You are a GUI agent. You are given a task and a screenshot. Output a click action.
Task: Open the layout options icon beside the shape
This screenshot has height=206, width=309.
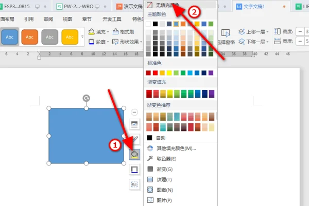click(134, 124)
